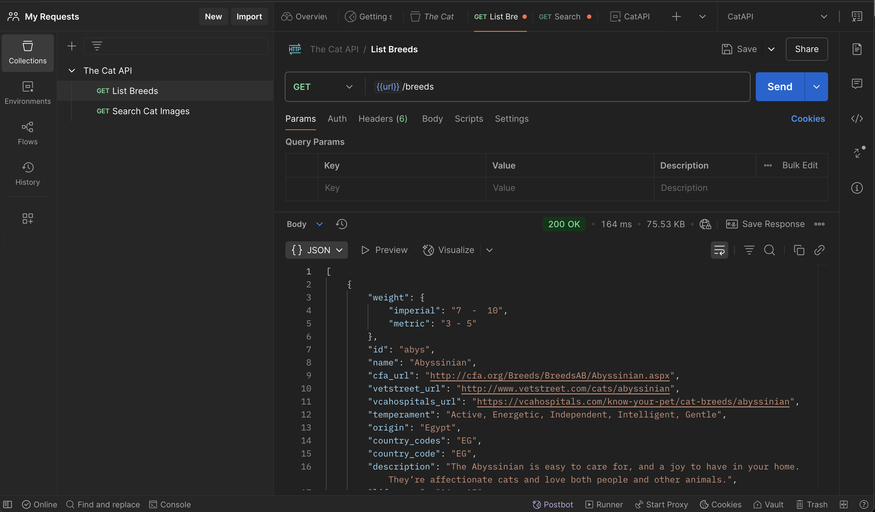Viewport: 875px width, 512px height.
Task: Click the link icon in response toolbar
Action: 819,250
